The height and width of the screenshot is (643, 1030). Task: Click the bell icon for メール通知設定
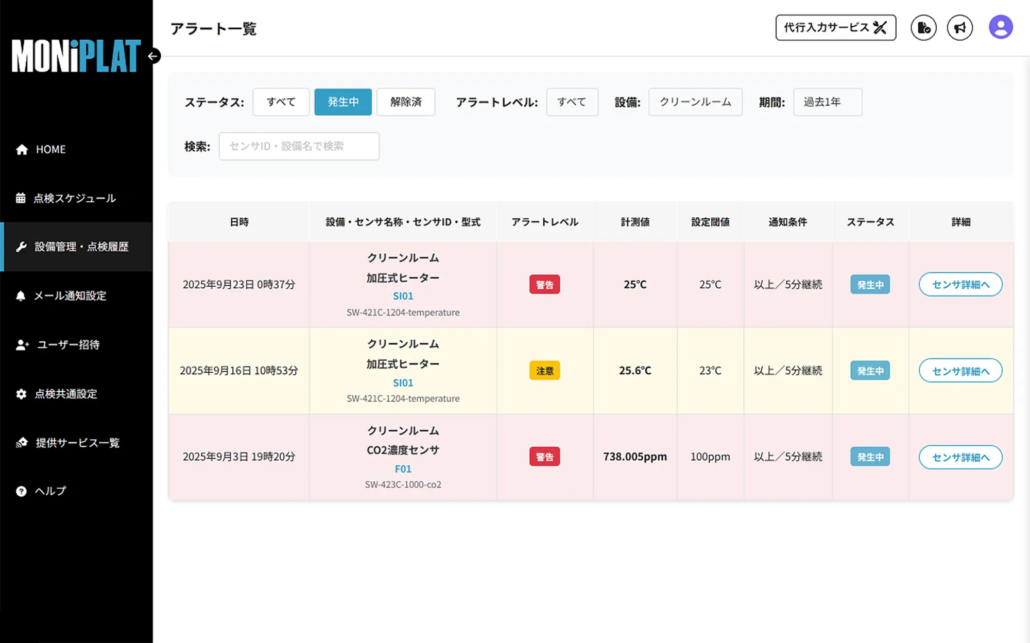21,296
